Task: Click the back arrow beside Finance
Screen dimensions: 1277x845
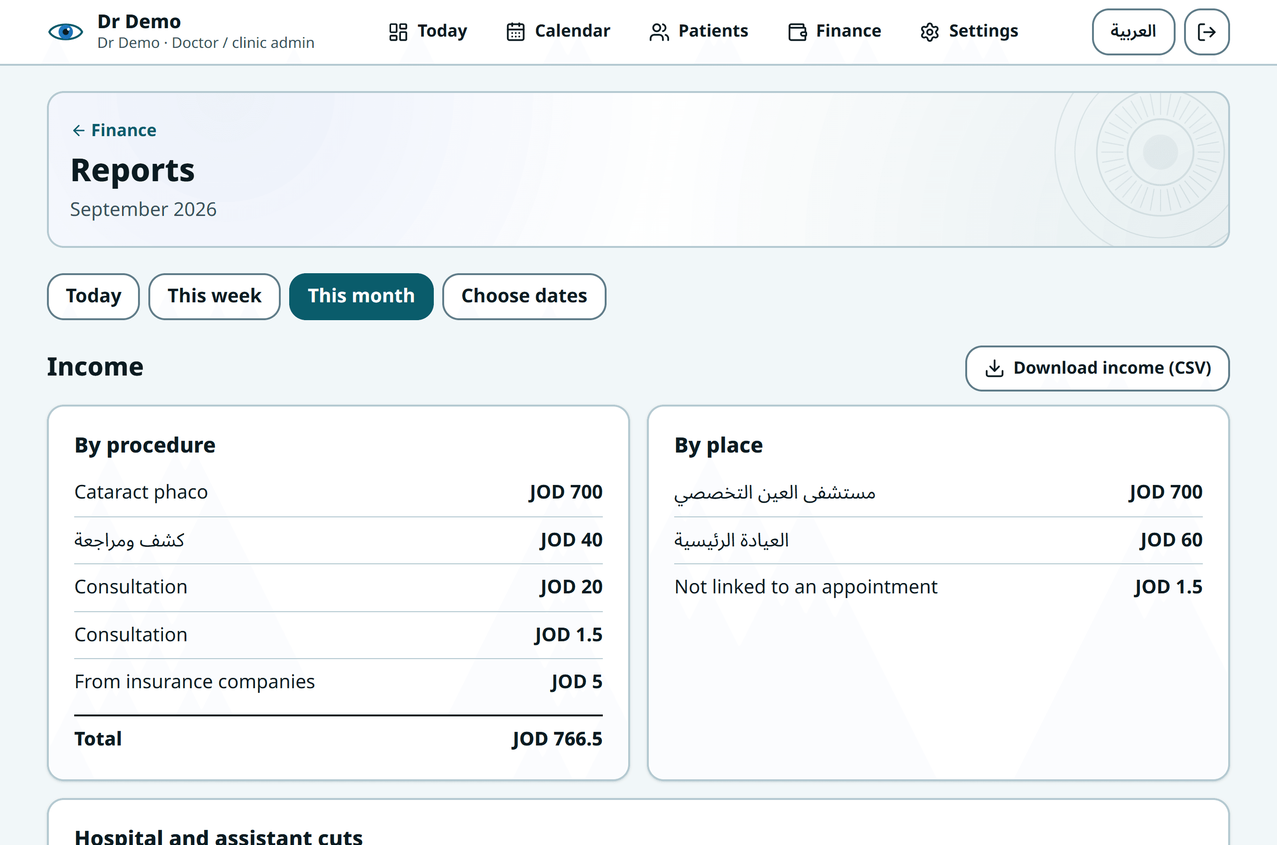Action: [x=79, y=131]
